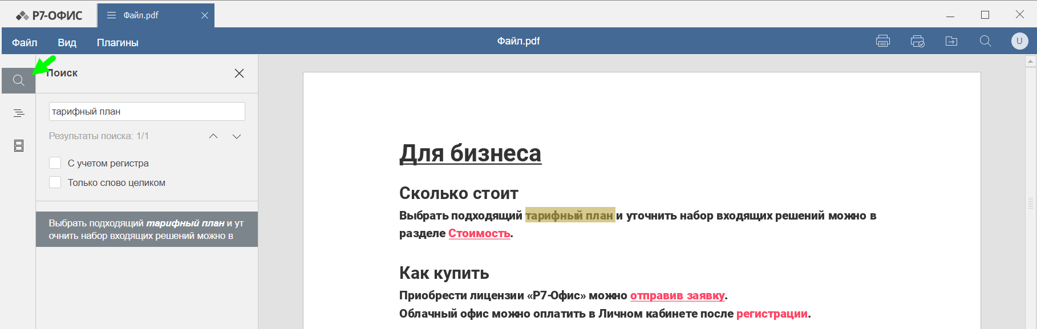Click the magnifier icon in top-right header
This screenshot has width=1037, height=329.
point(985,41)
